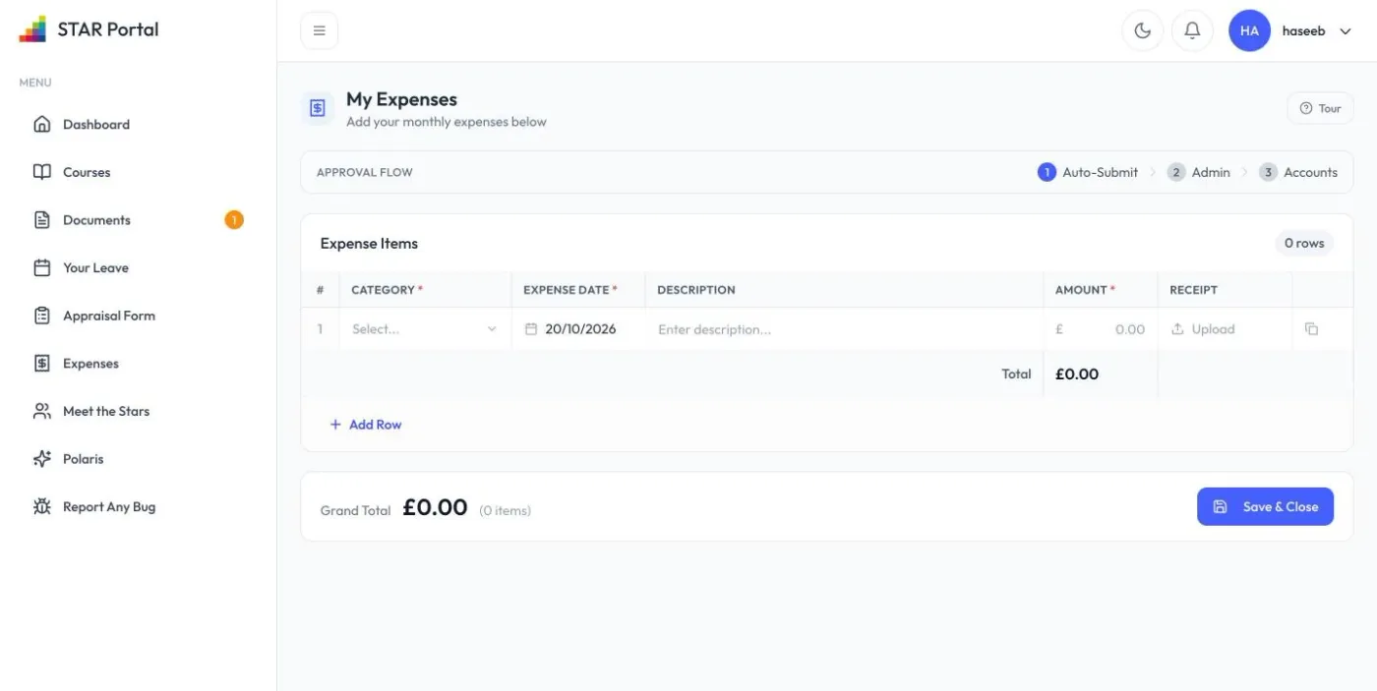Click the Your Leave calendar icon
The width and height of the screenshot is (1377, 691).
click(x=41, y=267)
